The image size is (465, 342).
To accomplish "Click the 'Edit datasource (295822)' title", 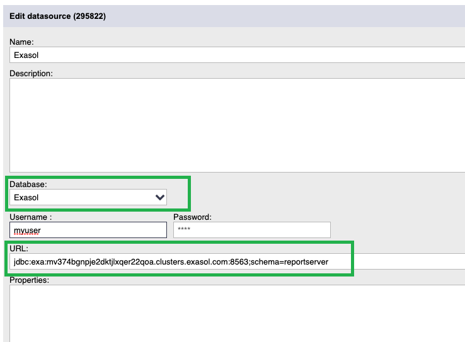I will coord(57,16).
